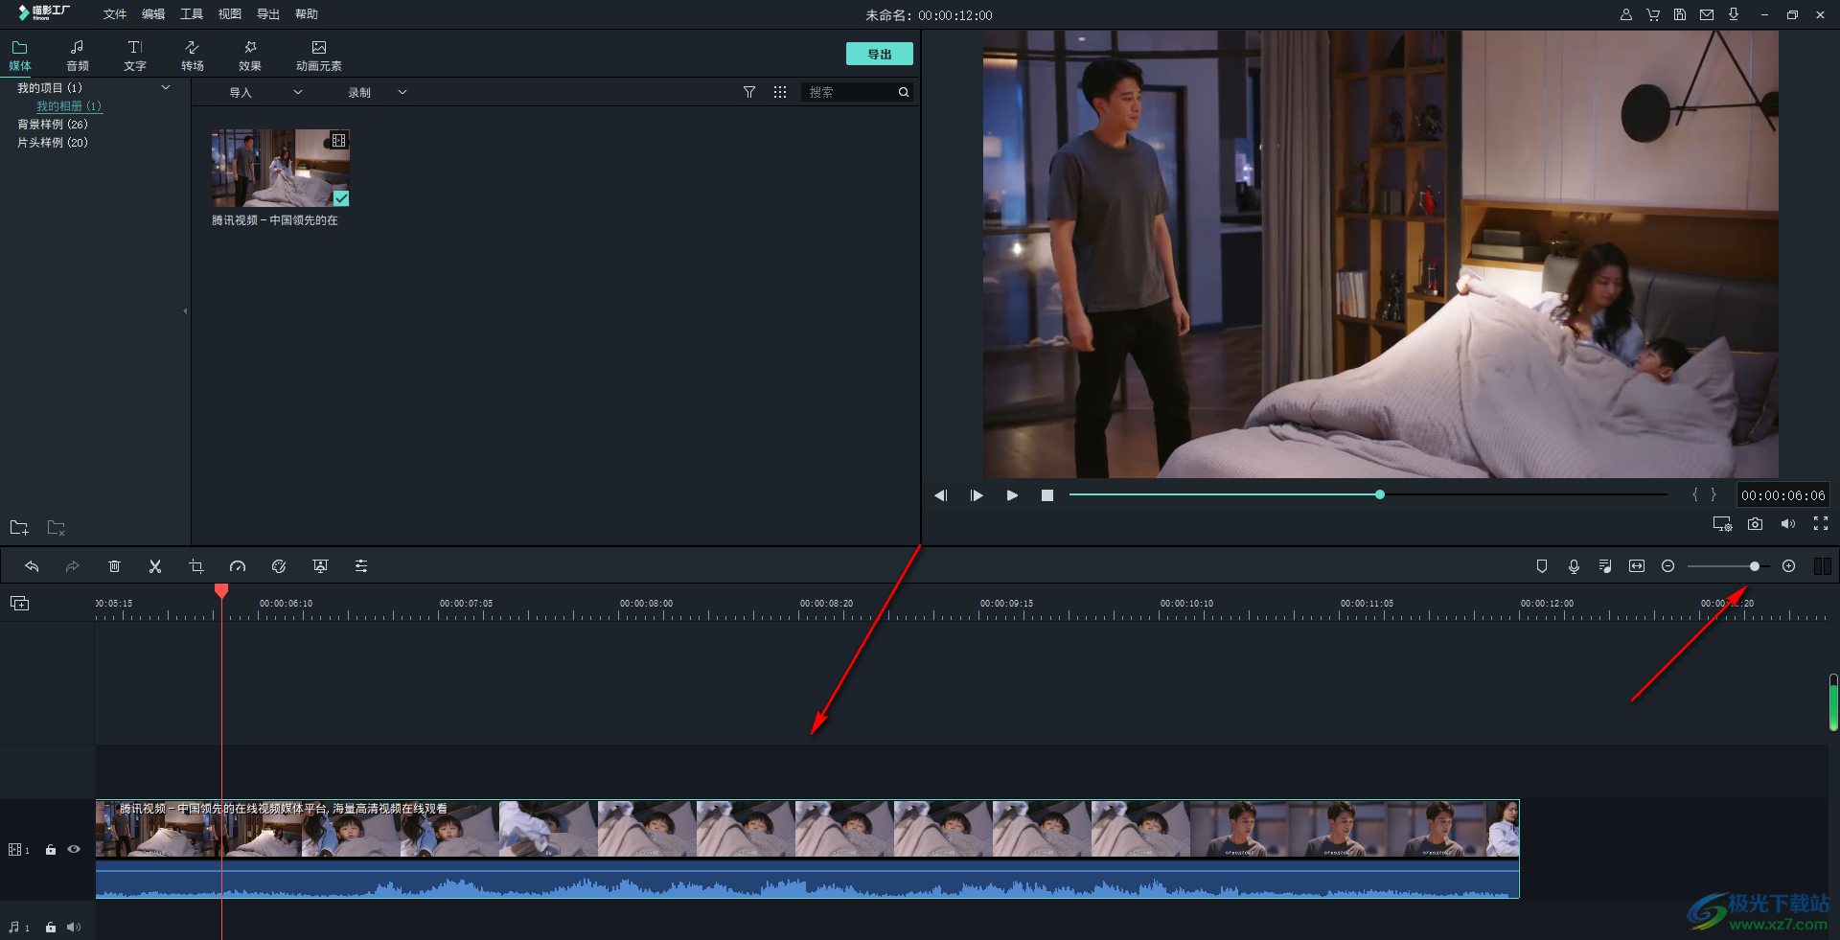Zoom out timeline with minus button
The image size is (1840, 940).
[x=1667, y=566]
